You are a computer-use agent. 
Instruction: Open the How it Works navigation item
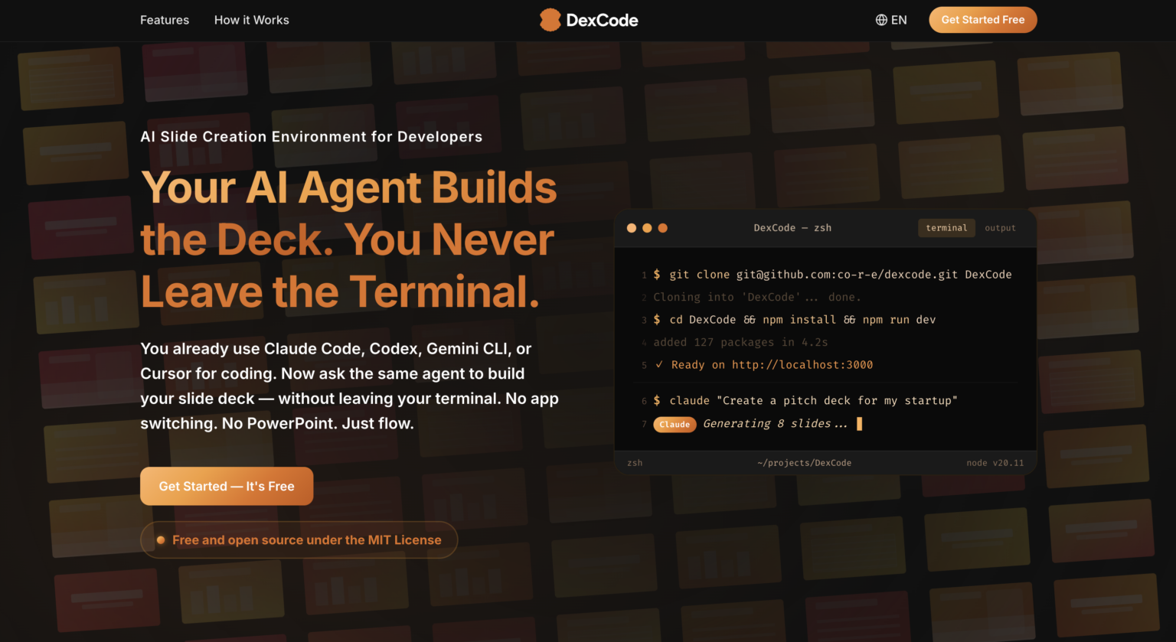[x=251, y=20]
